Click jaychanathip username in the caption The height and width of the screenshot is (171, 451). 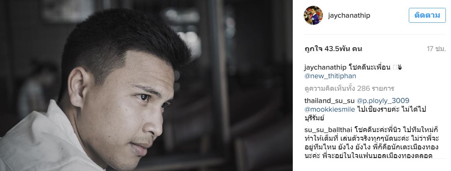tap(325, 68)
